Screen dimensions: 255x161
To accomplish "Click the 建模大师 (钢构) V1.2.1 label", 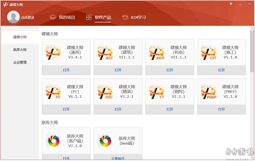I will click(179, 92).
